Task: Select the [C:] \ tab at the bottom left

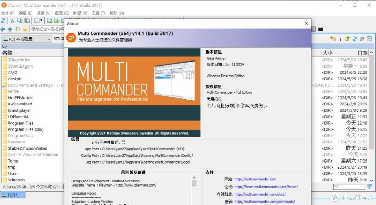Action: pyautogui.click(x=13, y=195)
